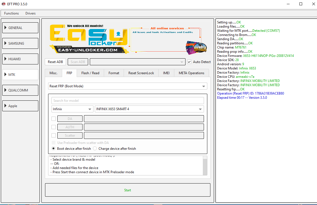The image size is (317, 205).
Task: Switch to the META Operations tab
Action: pyautogui.click(x=191, y=73)
